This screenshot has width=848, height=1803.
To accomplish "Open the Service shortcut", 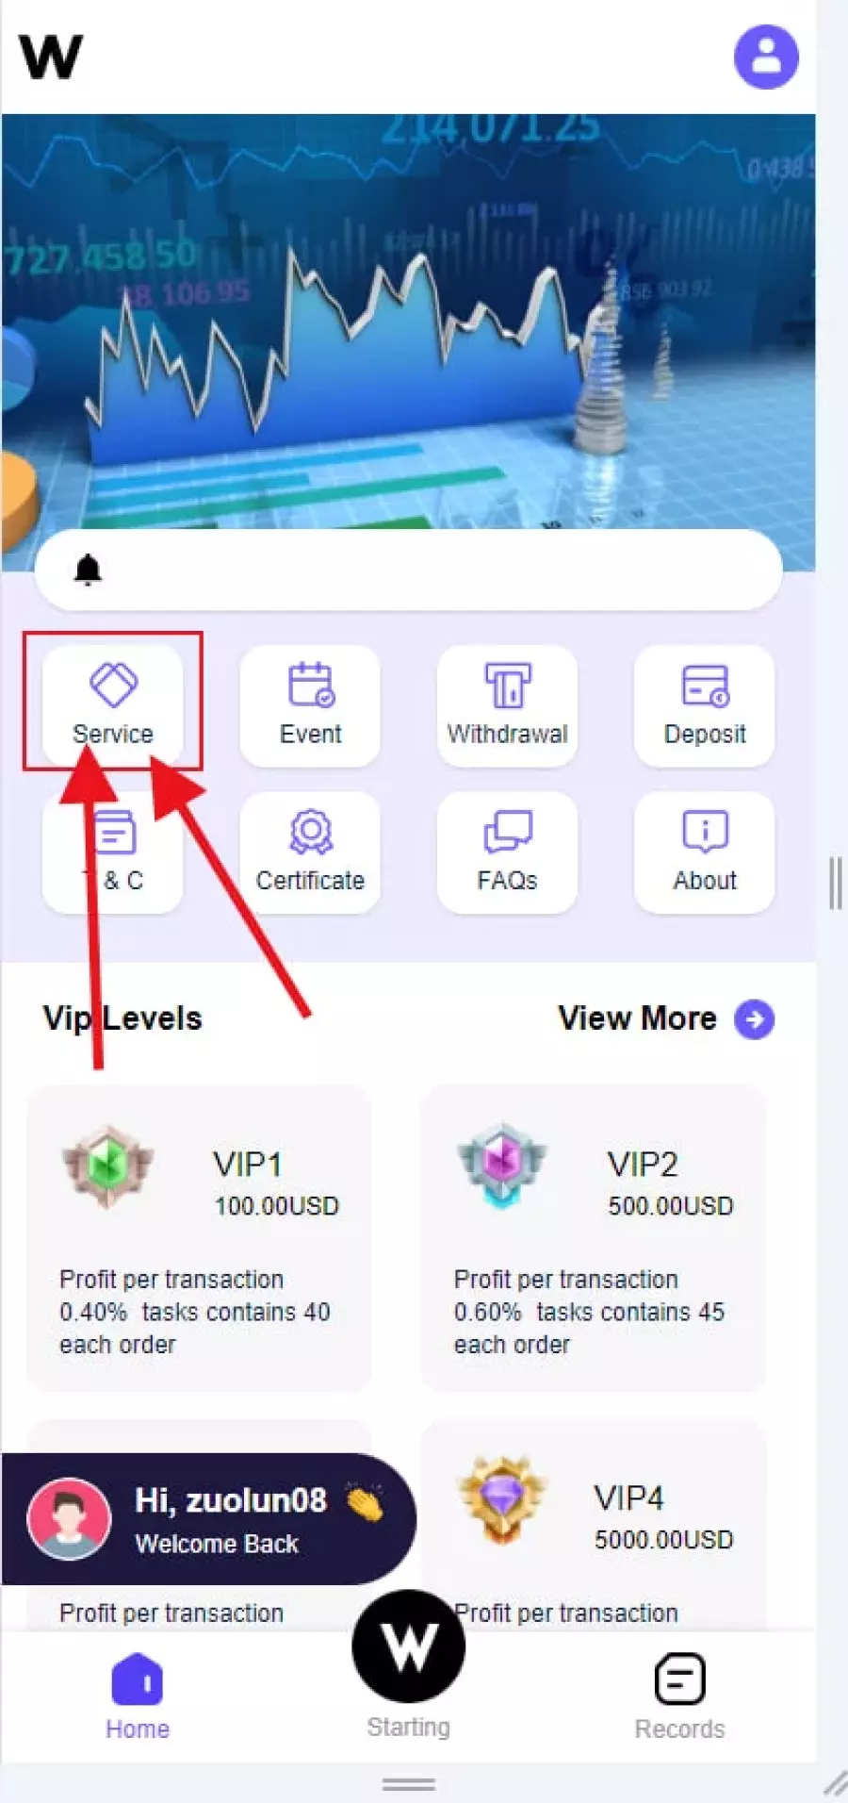I will [x=113, y=704].
